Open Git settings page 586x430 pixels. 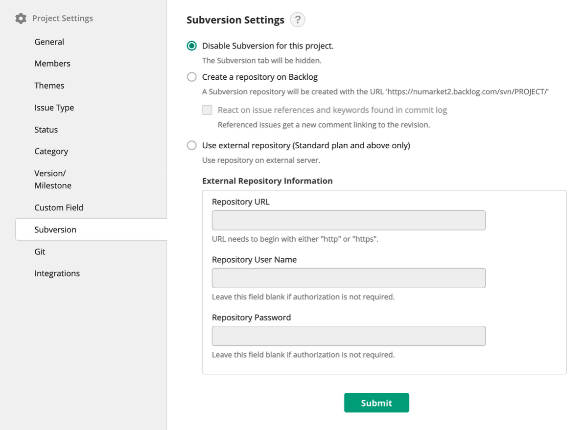pyautogui.click(x=40, y=252)
